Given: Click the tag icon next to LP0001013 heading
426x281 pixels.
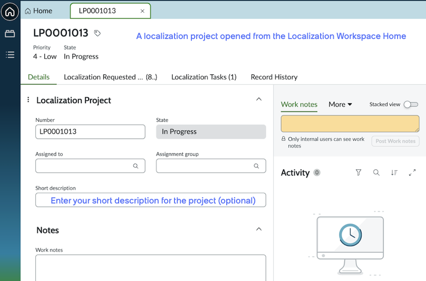Looking at the screenshot, I should (97, 33).
